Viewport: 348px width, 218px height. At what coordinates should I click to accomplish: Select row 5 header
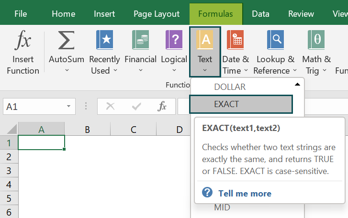(x=9, y=198)
